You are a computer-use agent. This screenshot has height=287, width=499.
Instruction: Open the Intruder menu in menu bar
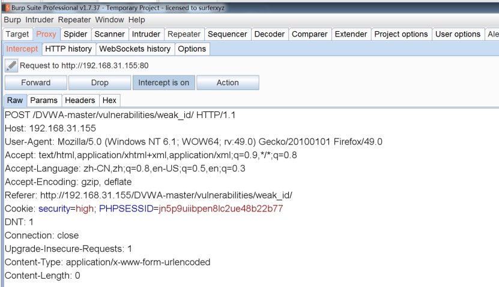pos(40,20)
